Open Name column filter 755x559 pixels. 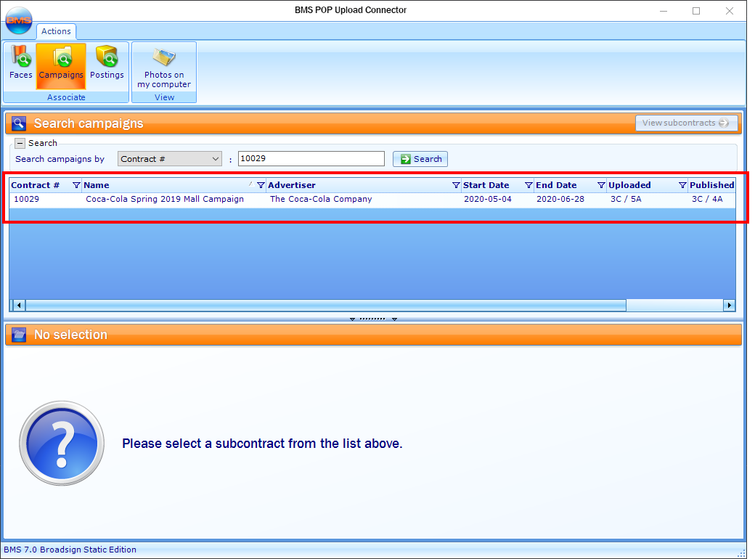click(x=261, y=185)
